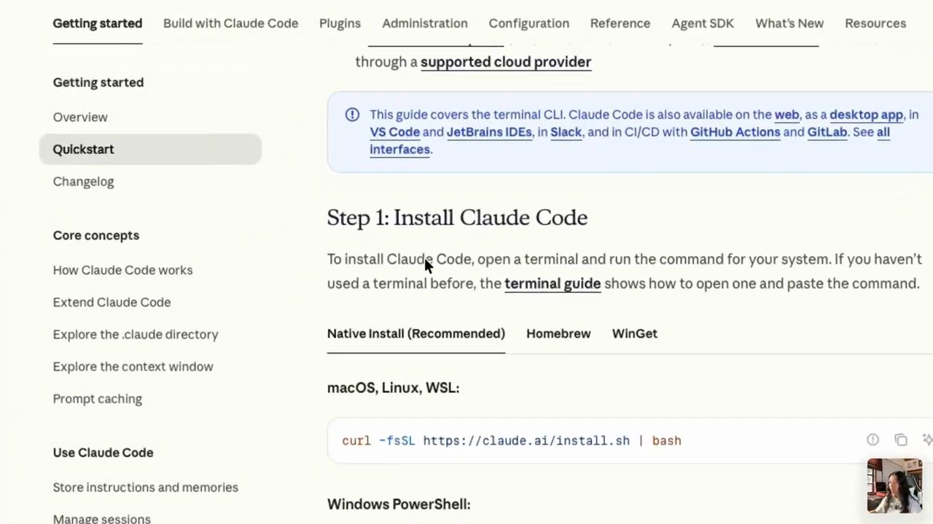Follow the desktop app link
This screenshot has width=933, height=524.
tap(866, 114)
